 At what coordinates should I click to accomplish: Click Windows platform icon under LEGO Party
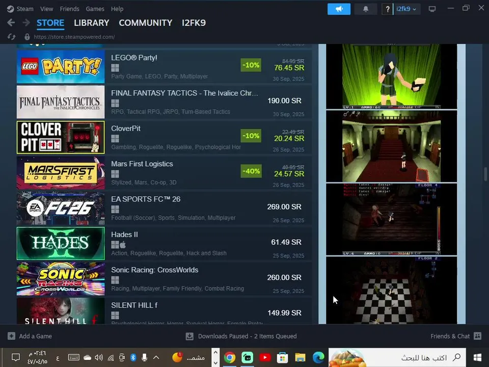tap(115, 68)
